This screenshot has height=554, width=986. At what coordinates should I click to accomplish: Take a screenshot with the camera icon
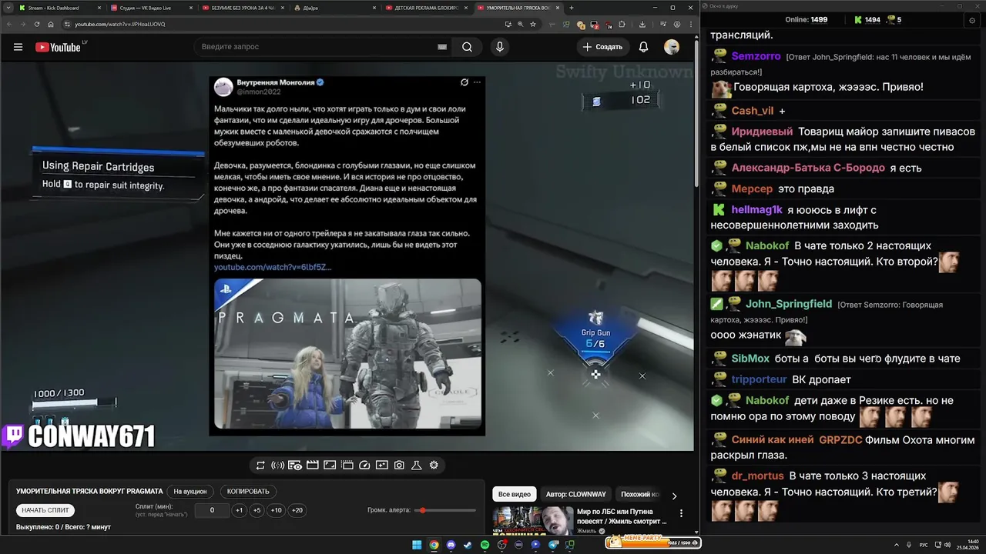399,465
